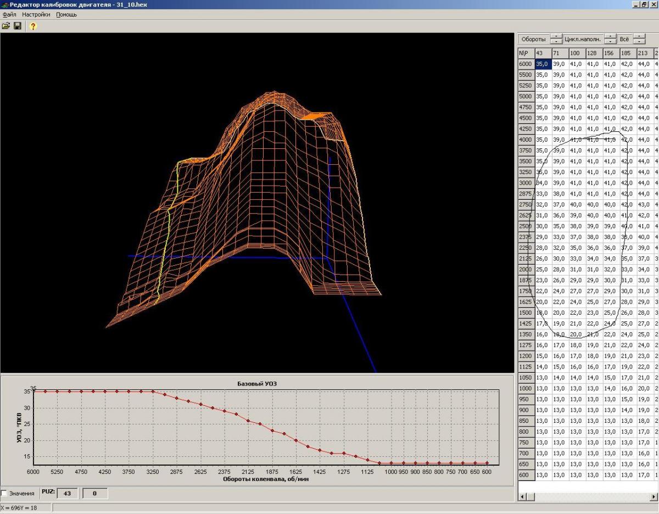
Task: Click the PUZ value field showing 43
Action: (68, 494)
